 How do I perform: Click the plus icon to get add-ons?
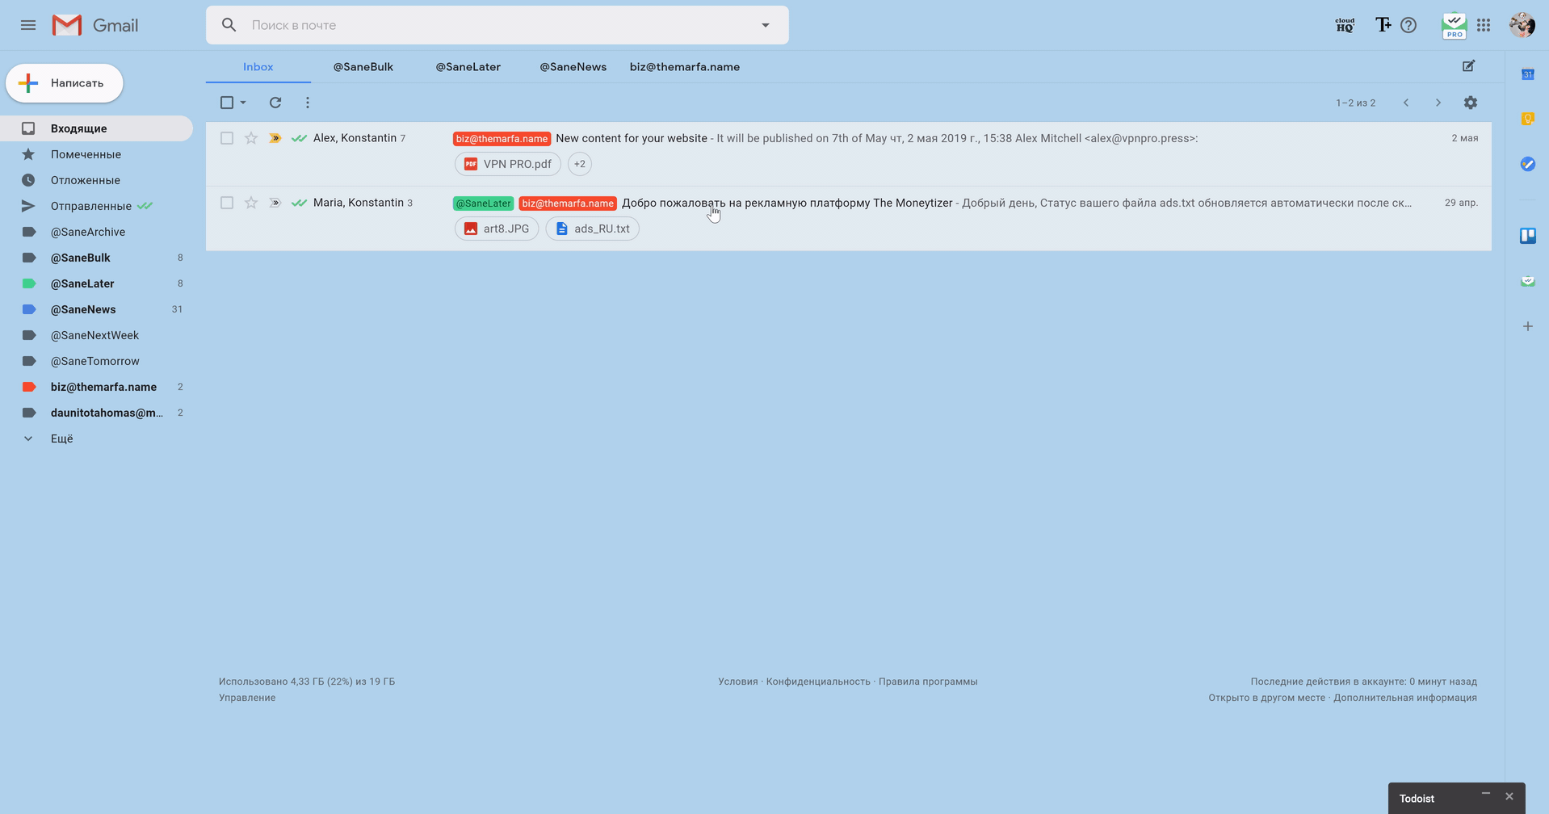(x=1528, y=326)
